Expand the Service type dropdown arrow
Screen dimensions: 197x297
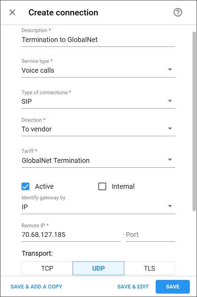[170, 70]
